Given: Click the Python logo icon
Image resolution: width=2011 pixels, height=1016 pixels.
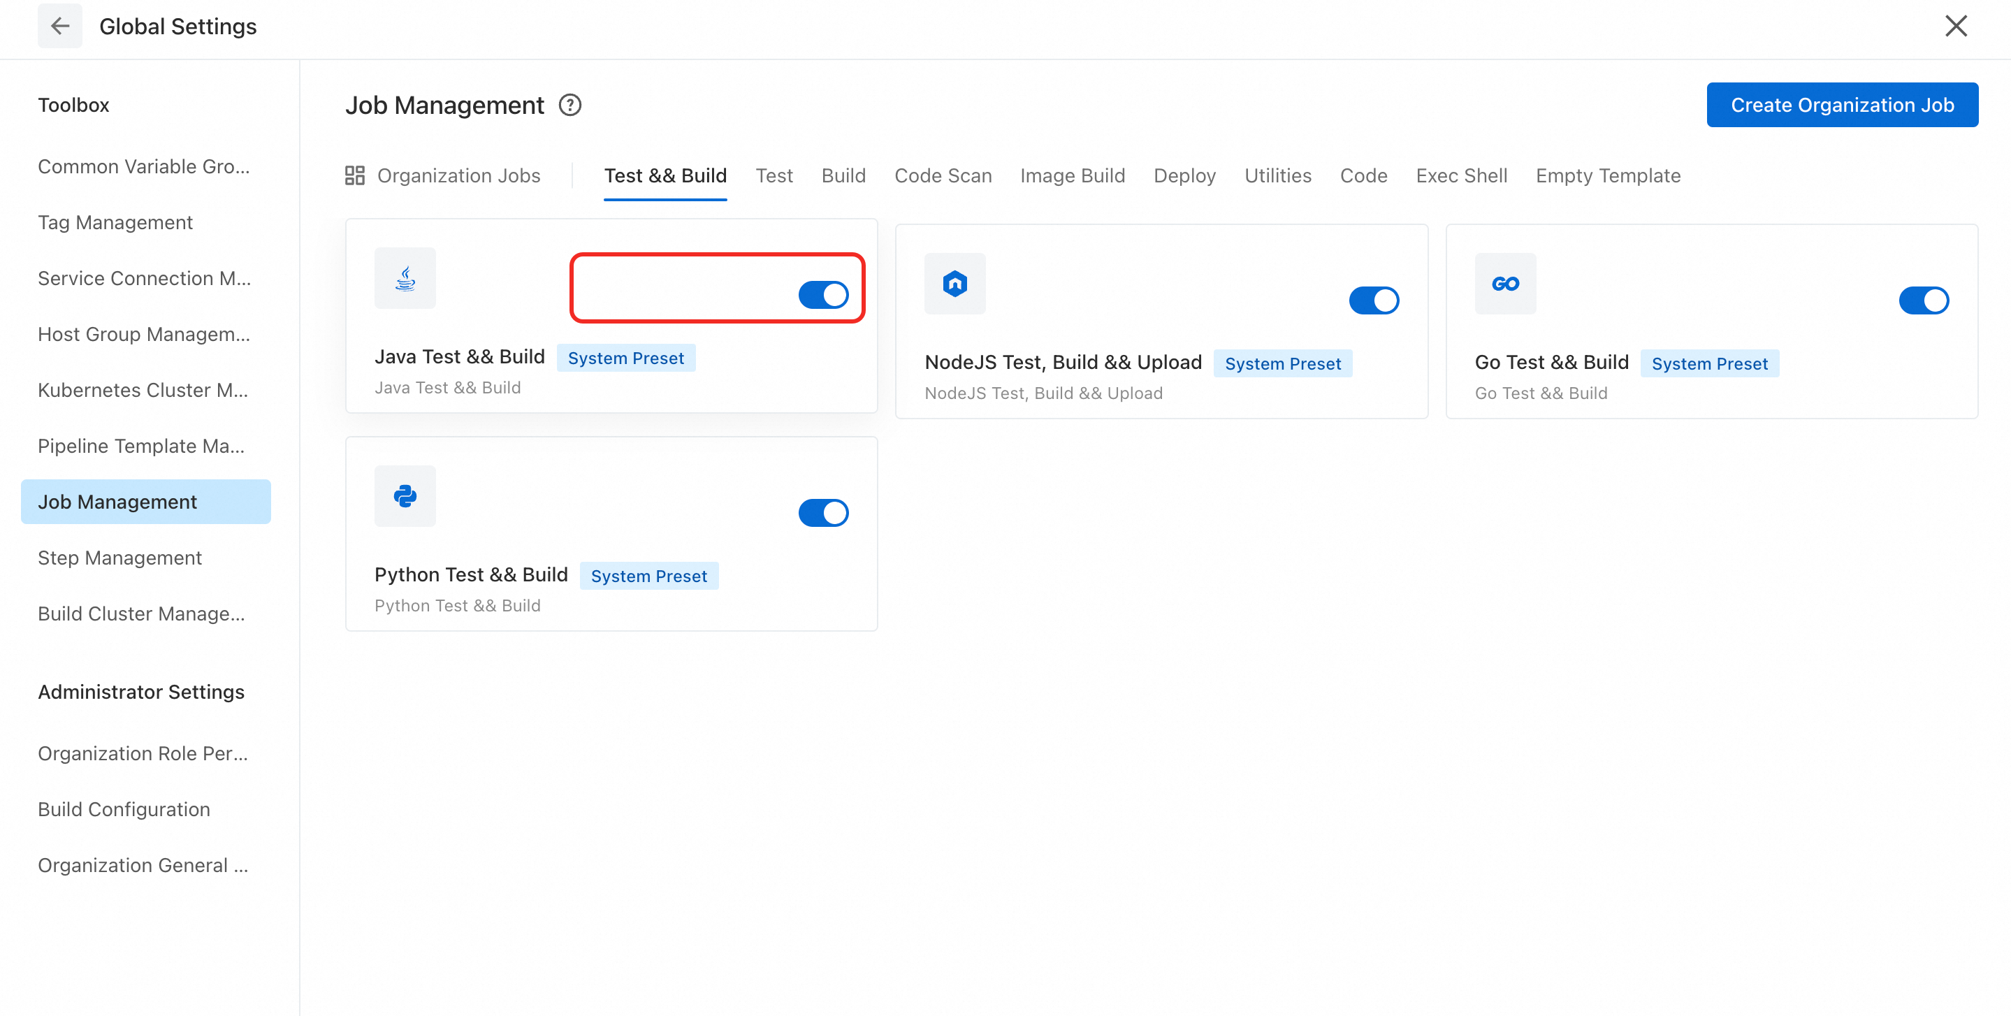Looking at the screenshot, I should (x=405, y=496).
